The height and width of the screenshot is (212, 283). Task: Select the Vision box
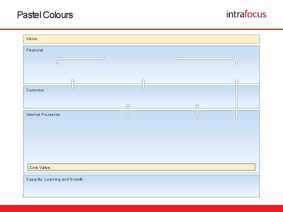pyautogui.click(x=141, y=39)
